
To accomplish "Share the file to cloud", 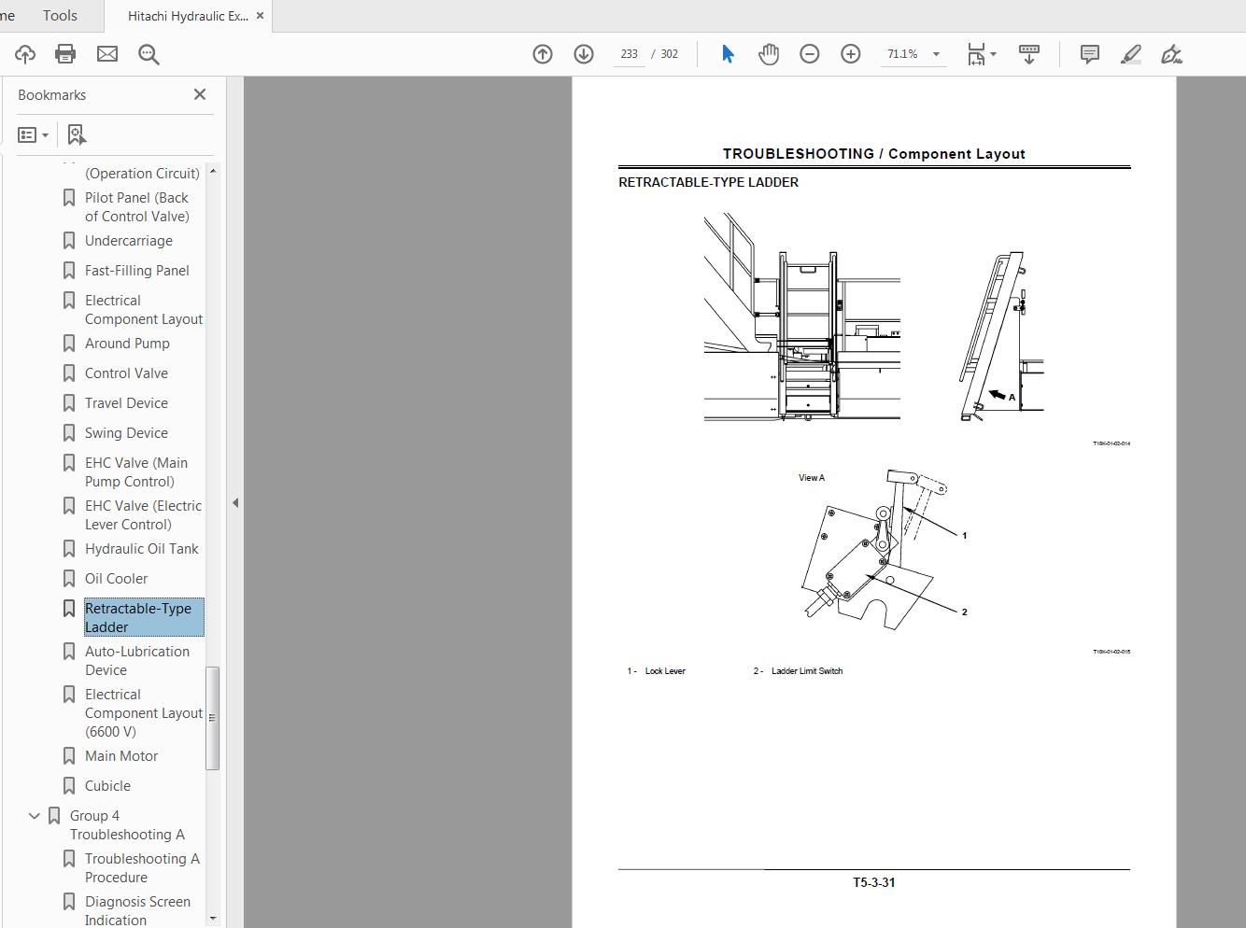I will [x=24, y=53].
